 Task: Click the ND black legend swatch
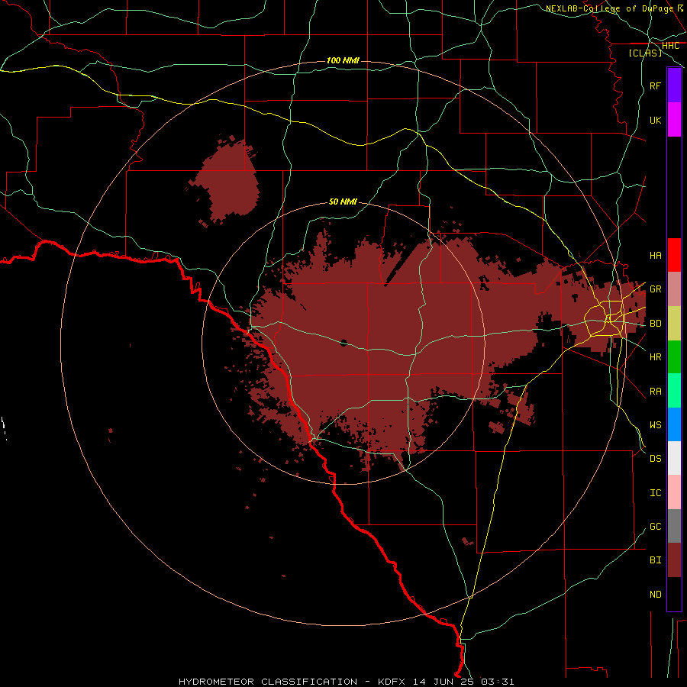[x=674, y=594]
